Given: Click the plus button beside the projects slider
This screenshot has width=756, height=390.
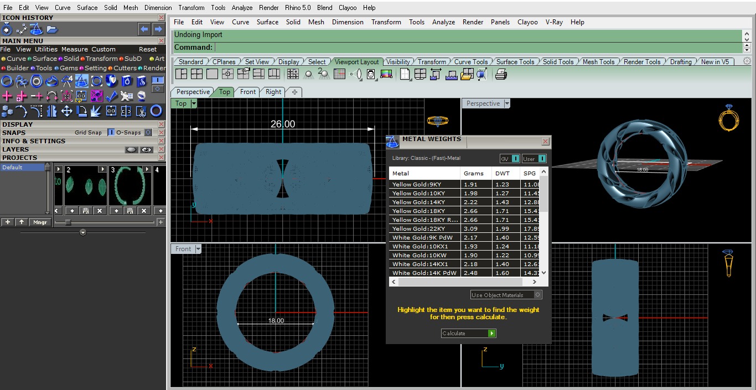Looking at the screenshot, I should pyautogui.click(x=160, y=222).
